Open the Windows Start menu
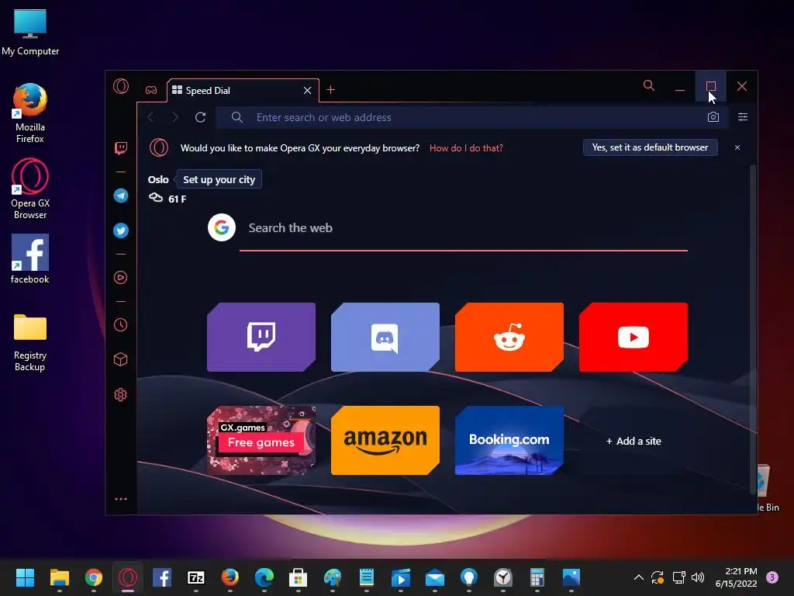Image resolution: width=794 pixels, height=596 pixels. coord(25,577)
